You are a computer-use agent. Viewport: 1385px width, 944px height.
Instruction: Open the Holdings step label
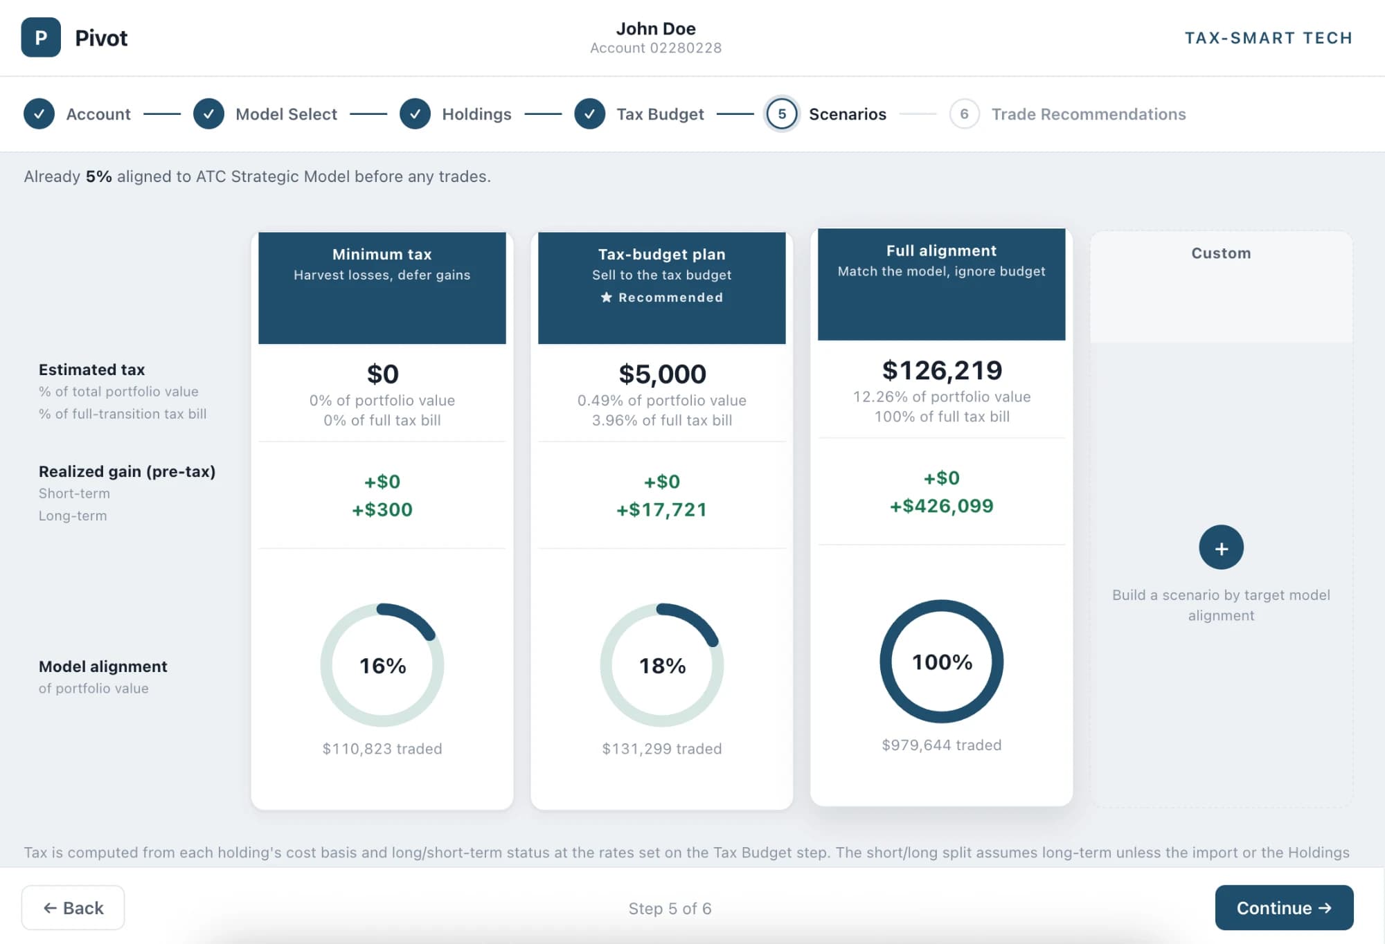coord(476,114)
